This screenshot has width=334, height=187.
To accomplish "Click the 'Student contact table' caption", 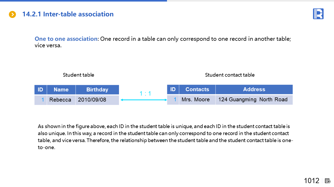I will point(230,75).
